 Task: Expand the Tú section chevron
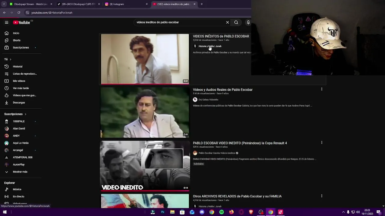[x=10, y=59]
